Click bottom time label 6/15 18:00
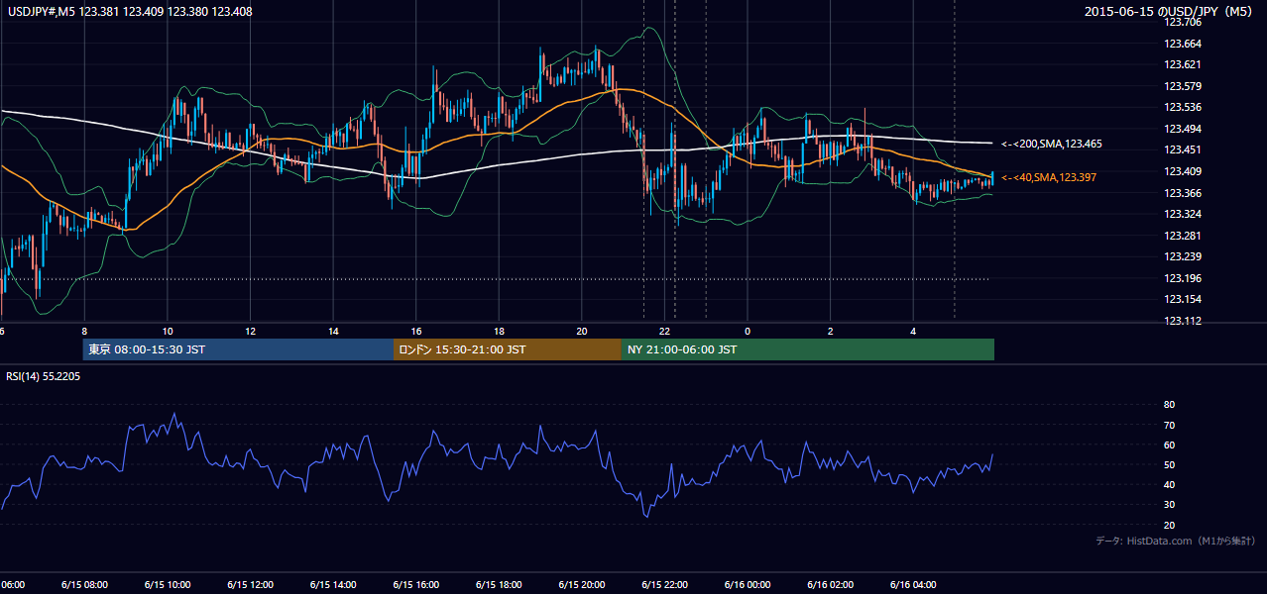The width and height of the screenshot is (1267, 594). (499, 585)
